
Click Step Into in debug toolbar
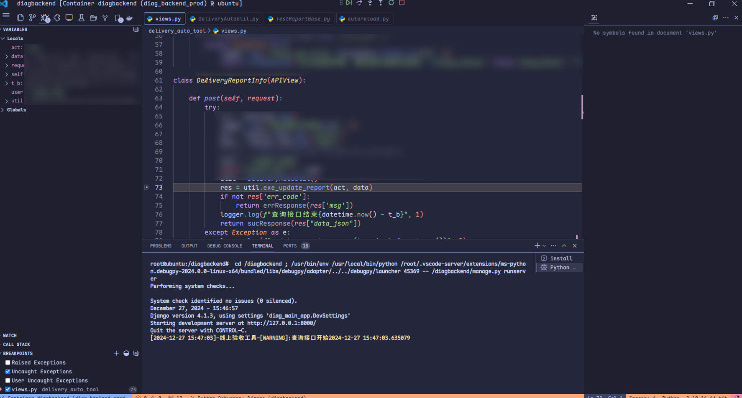370,3
